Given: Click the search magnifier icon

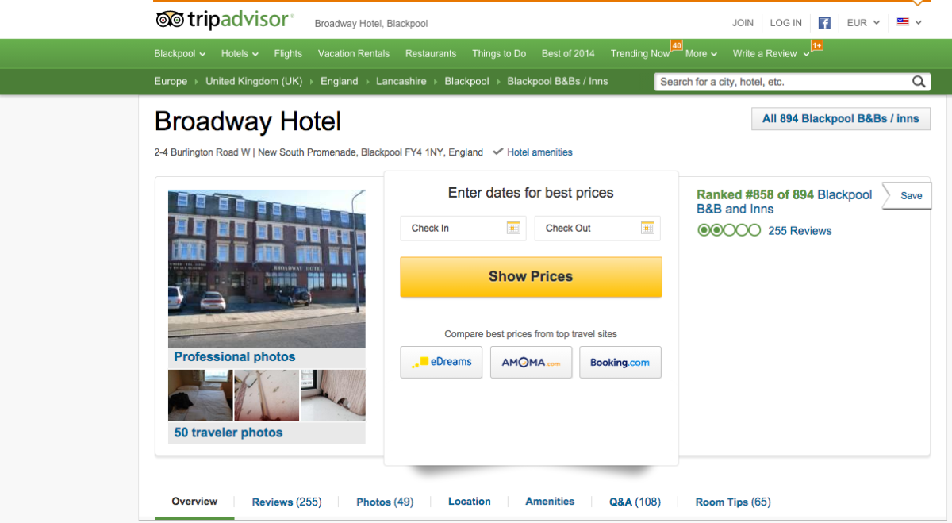Looking at the screenshot, I should click(x=919, y=82).
